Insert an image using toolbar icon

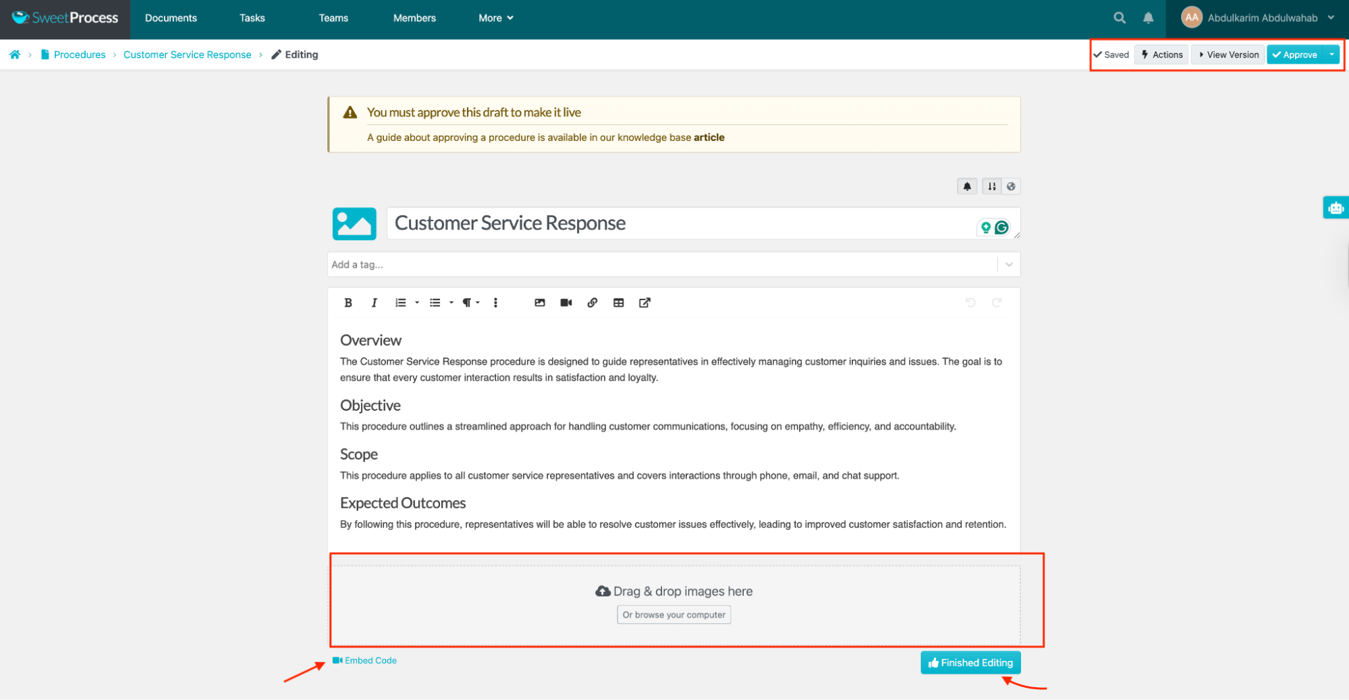(539, 303)
